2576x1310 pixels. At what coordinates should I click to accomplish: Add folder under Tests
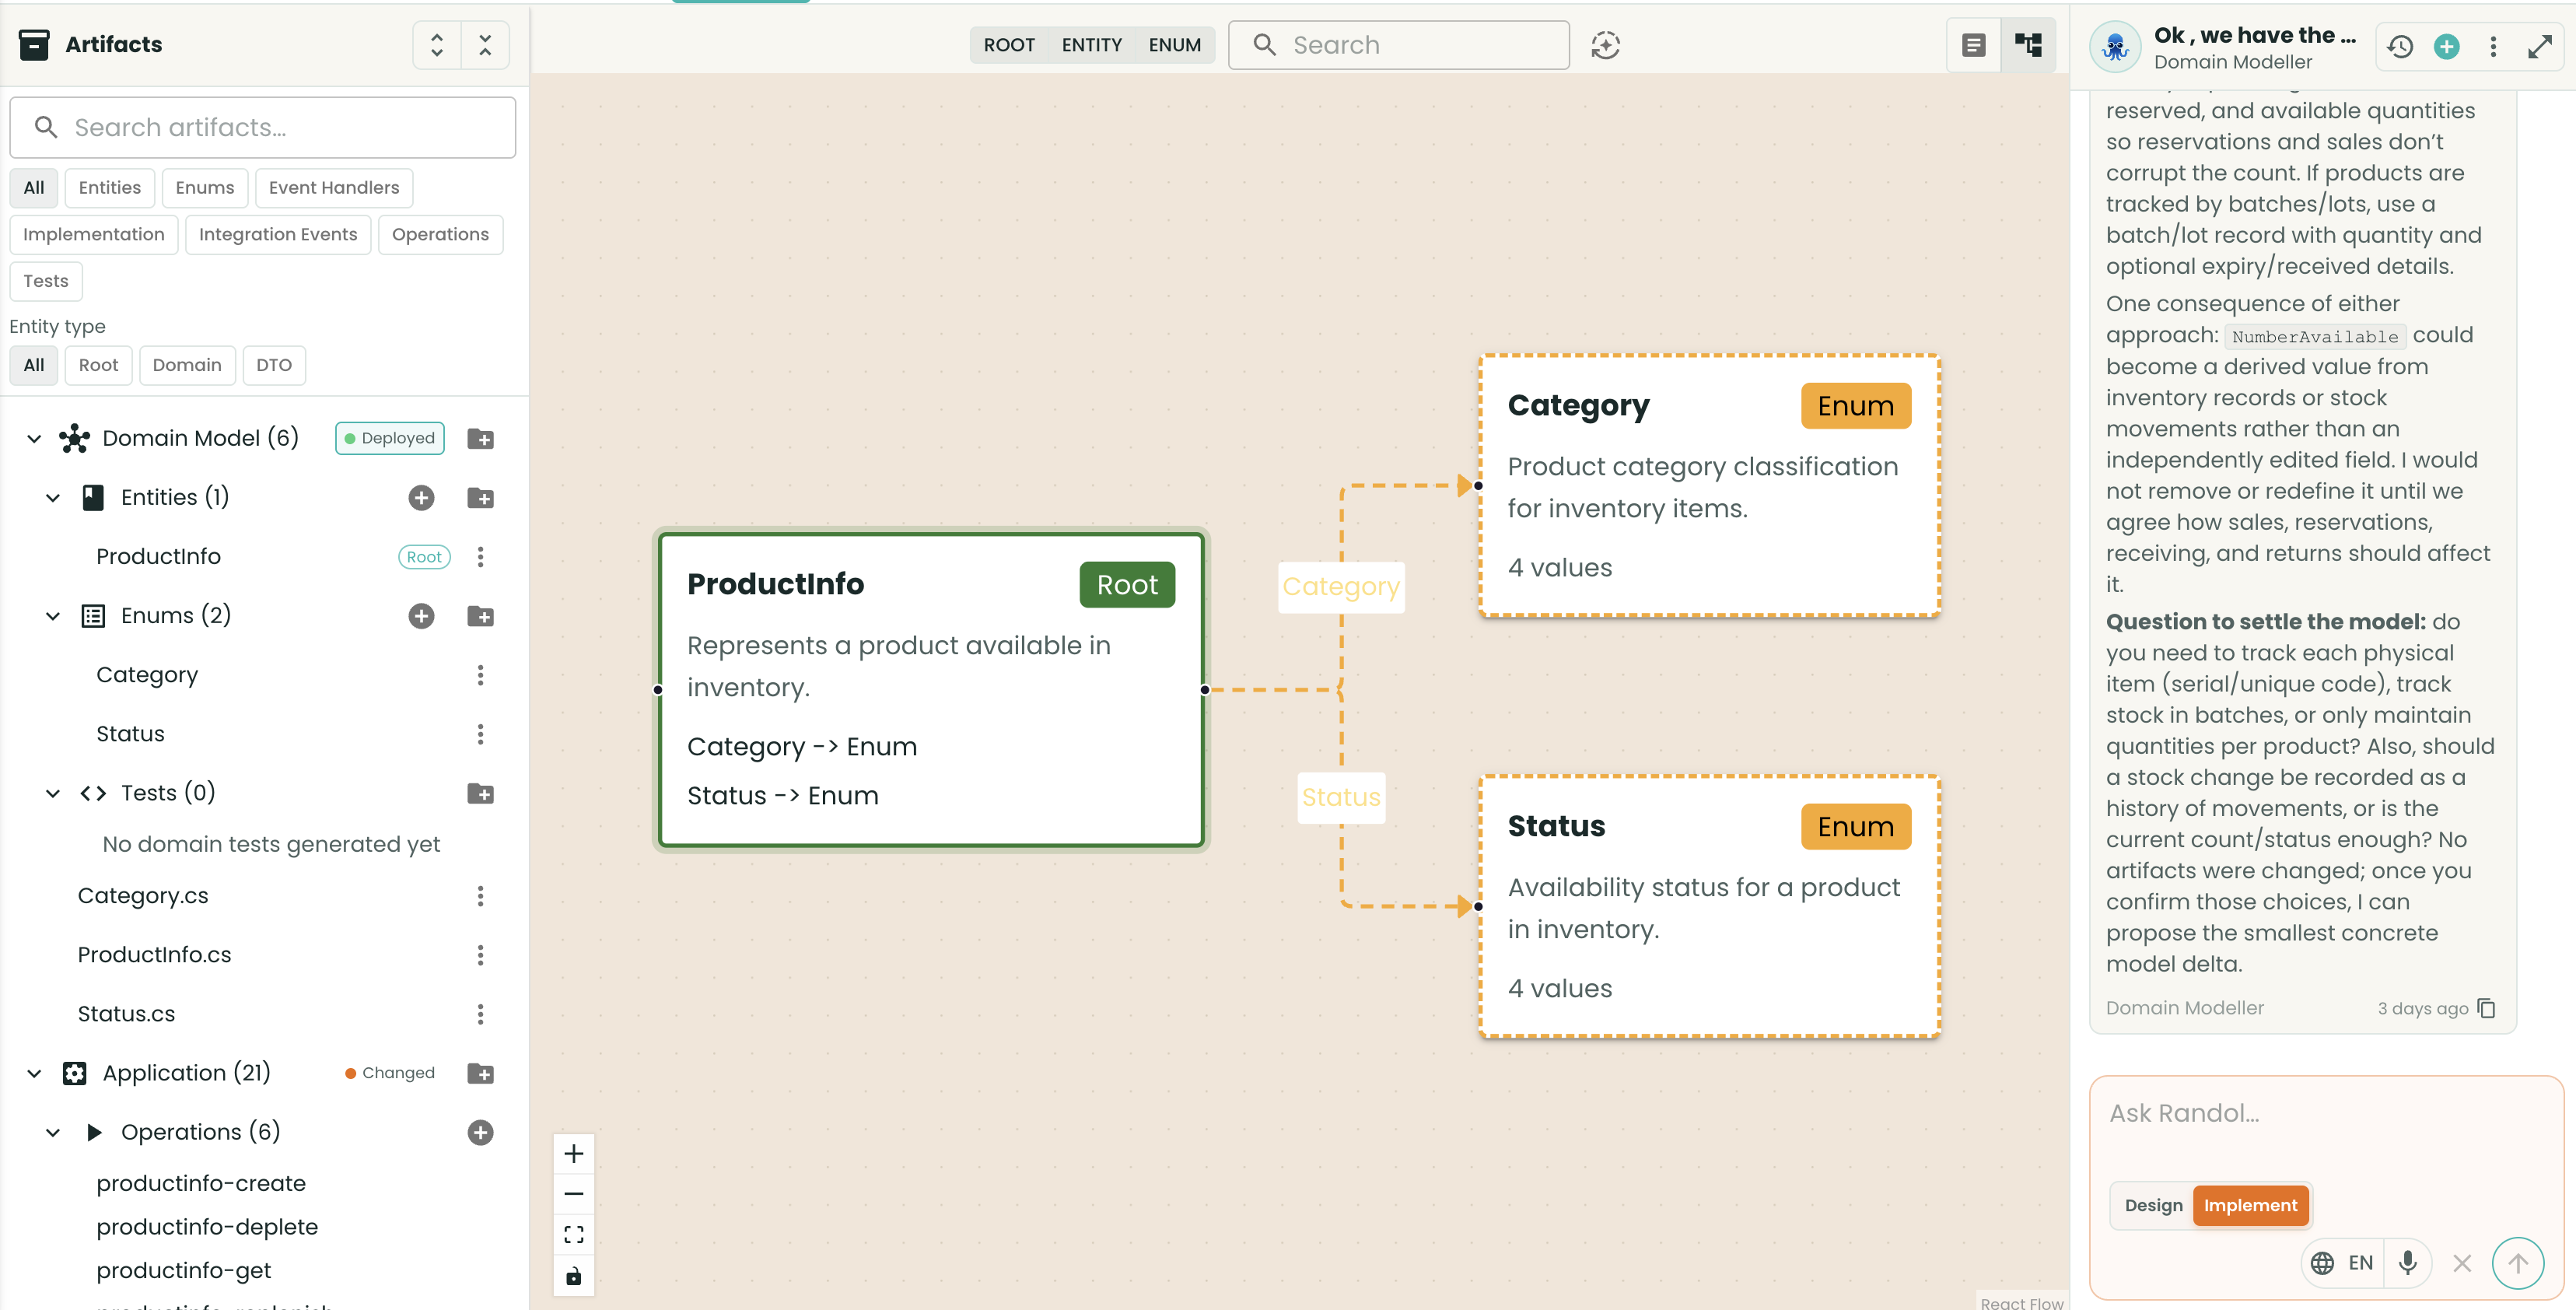tap(480, 793)
